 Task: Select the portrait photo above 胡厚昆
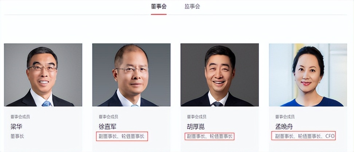point(220,75)
